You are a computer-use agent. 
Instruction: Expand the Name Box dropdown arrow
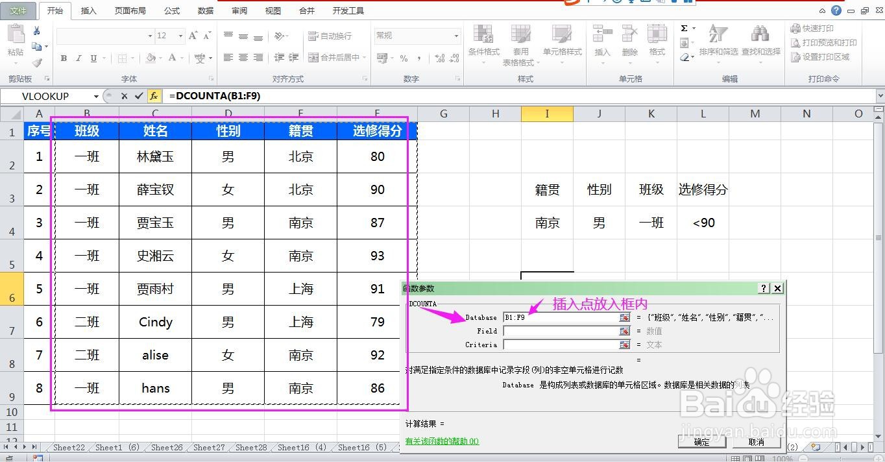[x=96, y=96]
